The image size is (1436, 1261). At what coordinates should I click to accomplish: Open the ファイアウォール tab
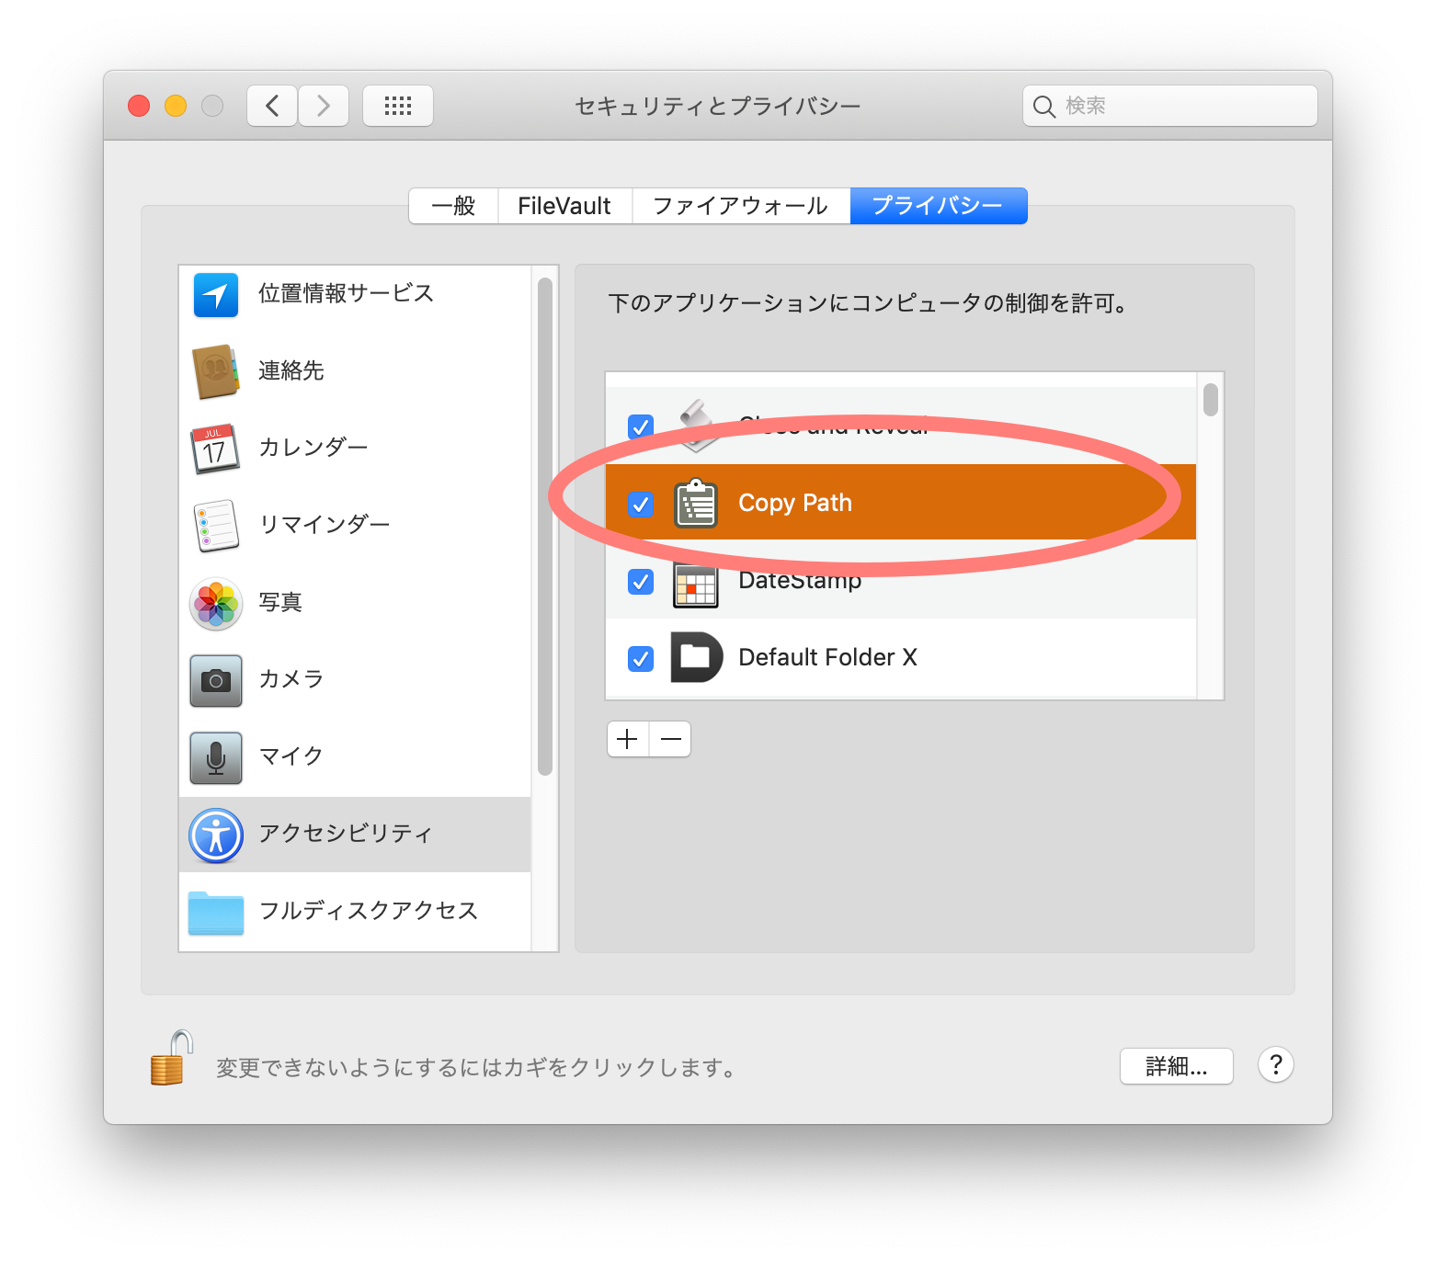click(740, 206)
